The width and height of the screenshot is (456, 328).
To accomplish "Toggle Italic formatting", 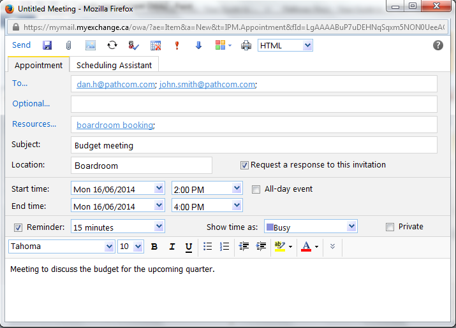I will pyautogui.click(x=172, y=246).
